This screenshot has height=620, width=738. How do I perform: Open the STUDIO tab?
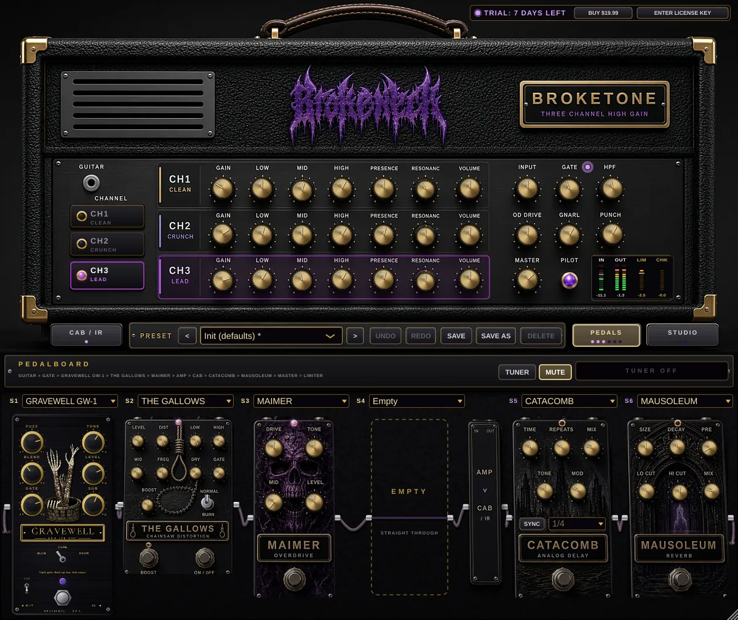coord(683,335)
